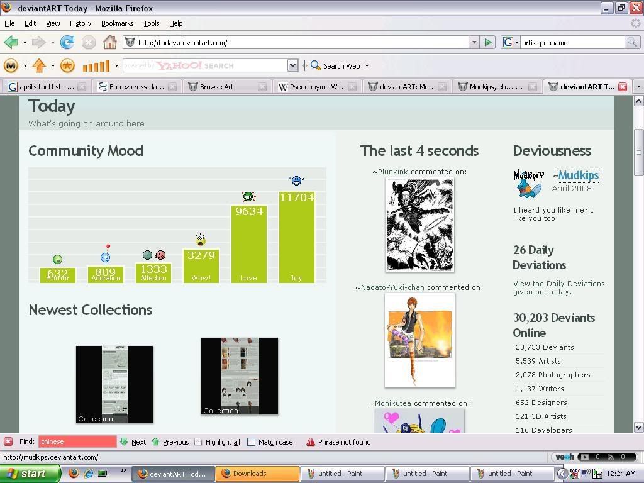
Task: Expand the Yahoo search box dropdown
Action: coord(292,65)
